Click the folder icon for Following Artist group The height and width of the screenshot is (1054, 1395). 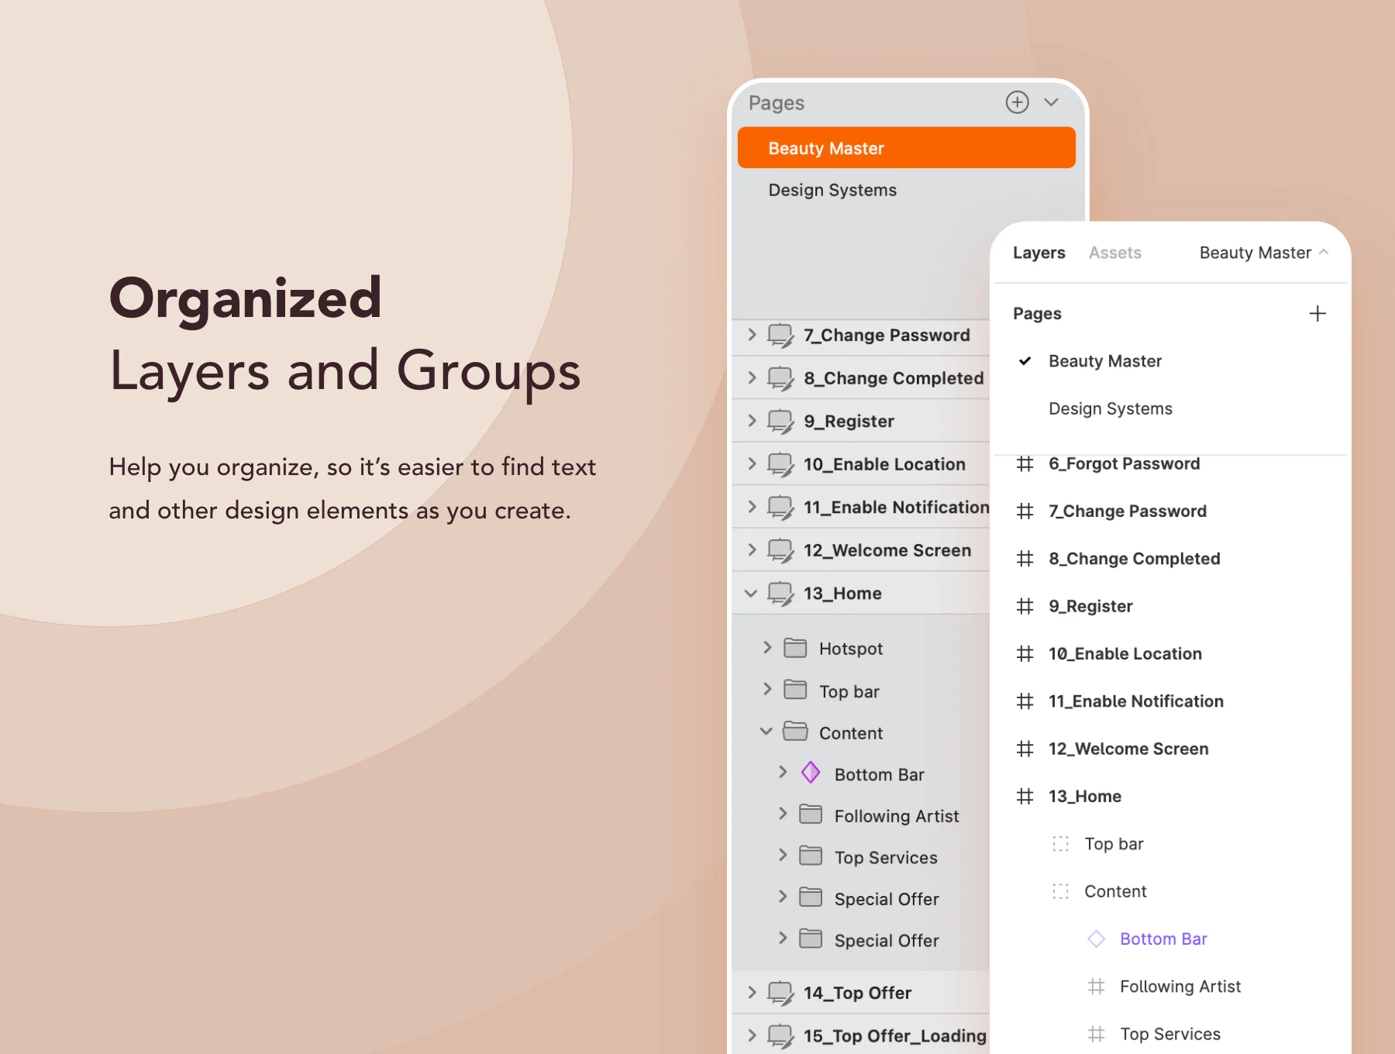point(811,814)
